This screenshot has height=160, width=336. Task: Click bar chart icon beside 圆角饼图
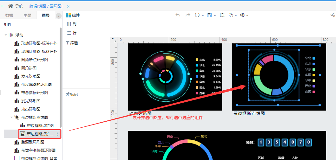pos(17,68)
